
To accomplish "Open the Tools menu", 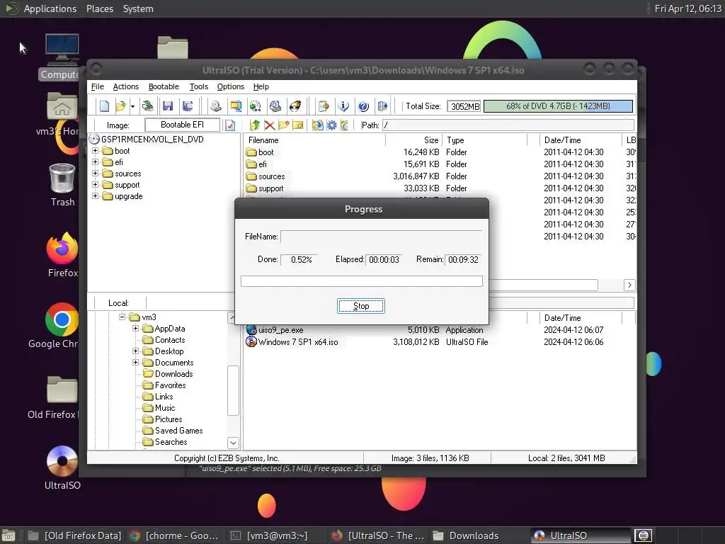I will point(199,86).
